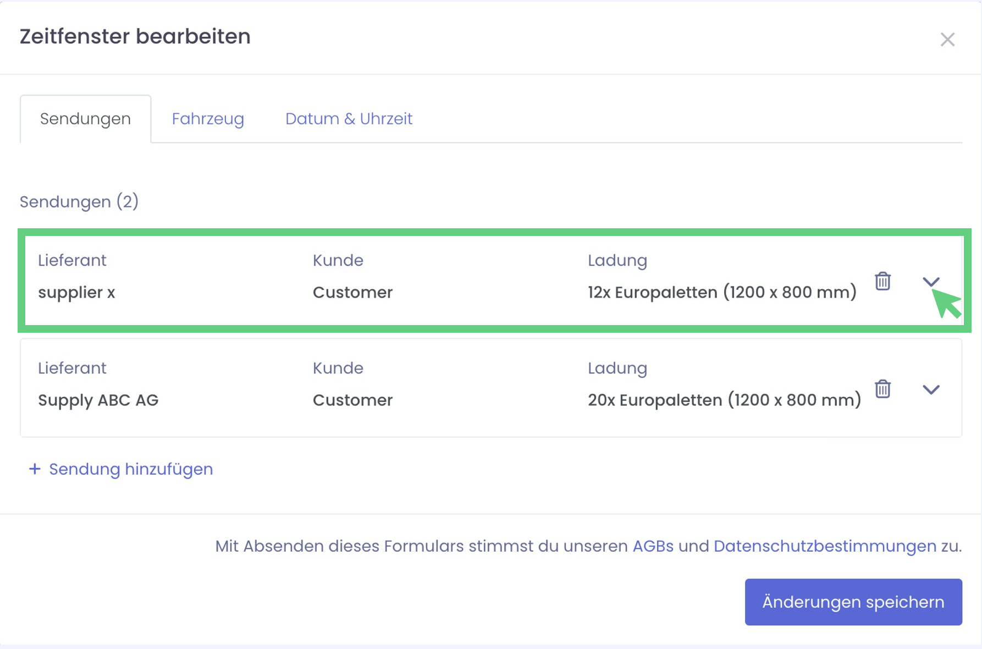The image size is (982, 649).
Task: Close the Zeitfenster bearbeiten dialog
Action: pos(947,40)
